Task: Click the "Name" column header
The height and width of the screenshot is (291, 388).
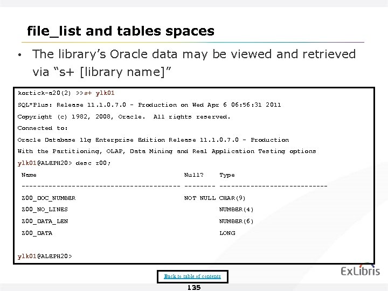Action: [29, 175]
